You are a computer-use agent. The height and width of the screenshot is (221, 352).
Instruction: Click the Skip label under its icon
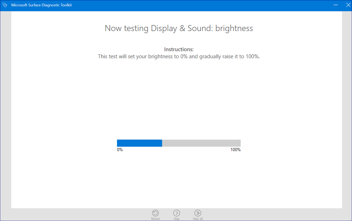[x=177, y=219]
